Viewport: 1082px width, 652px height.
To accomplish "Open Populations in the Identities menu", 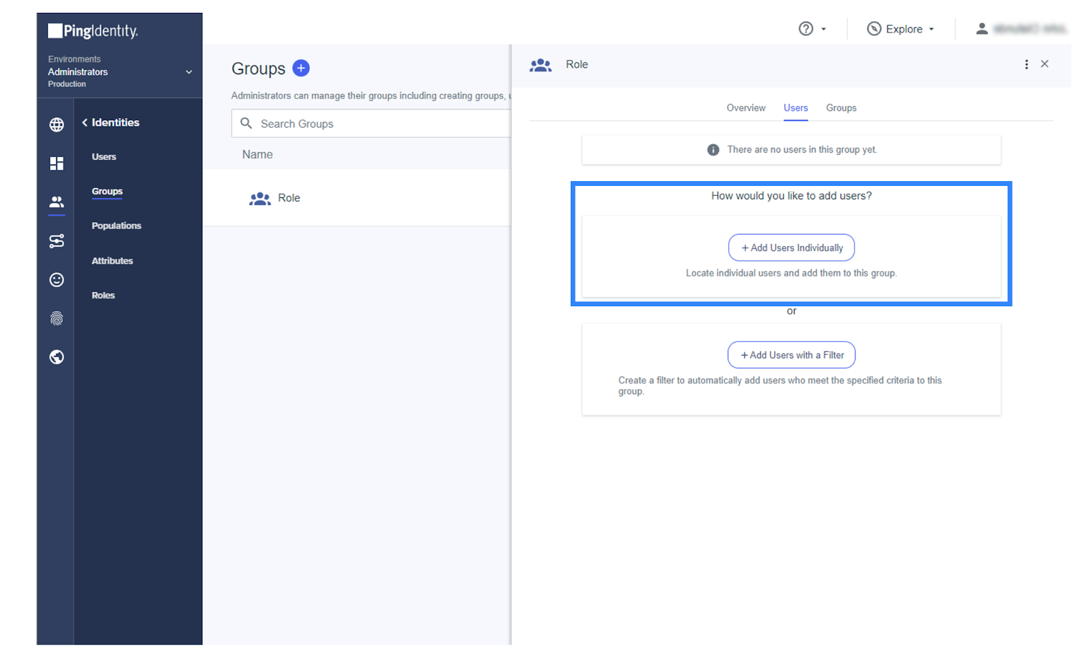I will click(116, 226).
